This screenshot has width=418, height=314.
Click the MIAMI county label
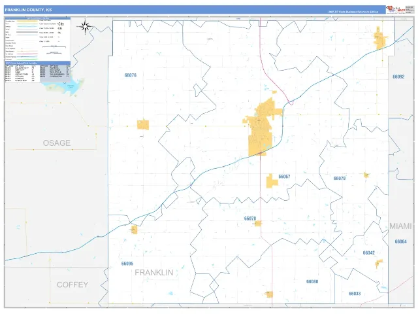pos(400,226)
